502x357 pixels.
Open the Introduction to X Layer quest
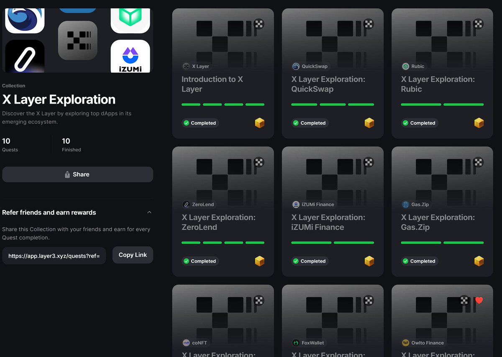(212, 84)
